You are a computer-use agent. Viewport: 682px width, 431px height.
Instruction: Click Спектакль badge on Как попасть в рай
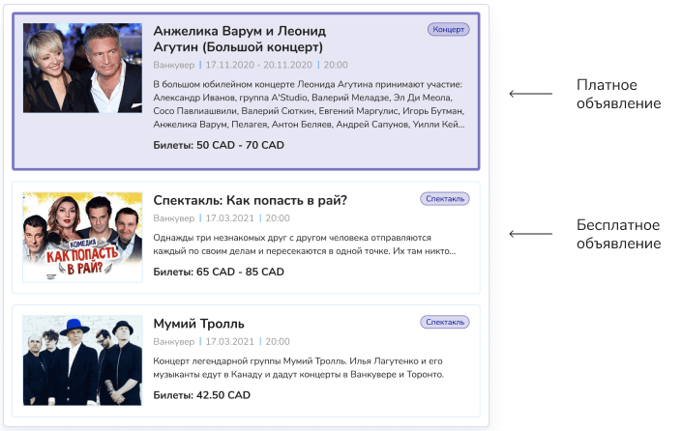pos(445,199)
